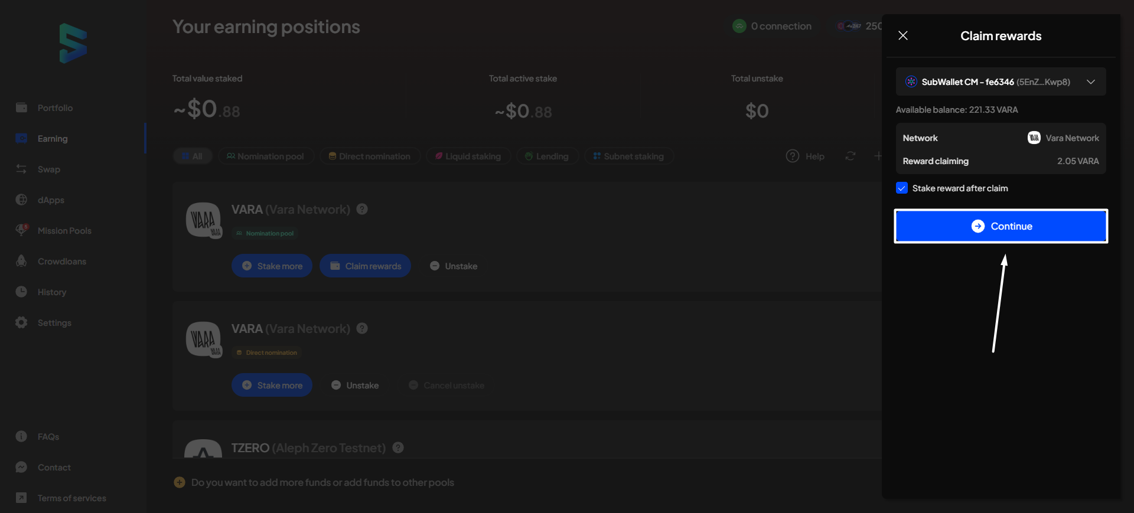Uncheck Stake reward after claim checkbox
1134x513 pixels.
(901, 188)
